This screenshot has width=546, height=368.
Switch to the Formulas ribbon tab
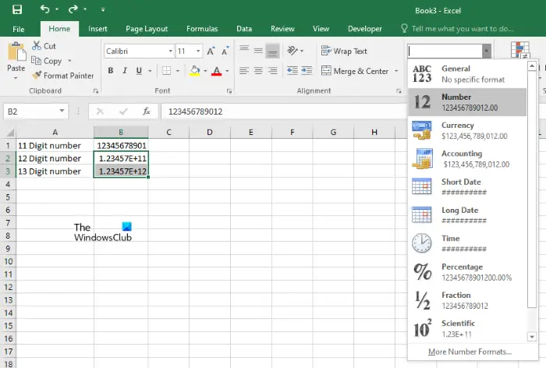point(202,29)
